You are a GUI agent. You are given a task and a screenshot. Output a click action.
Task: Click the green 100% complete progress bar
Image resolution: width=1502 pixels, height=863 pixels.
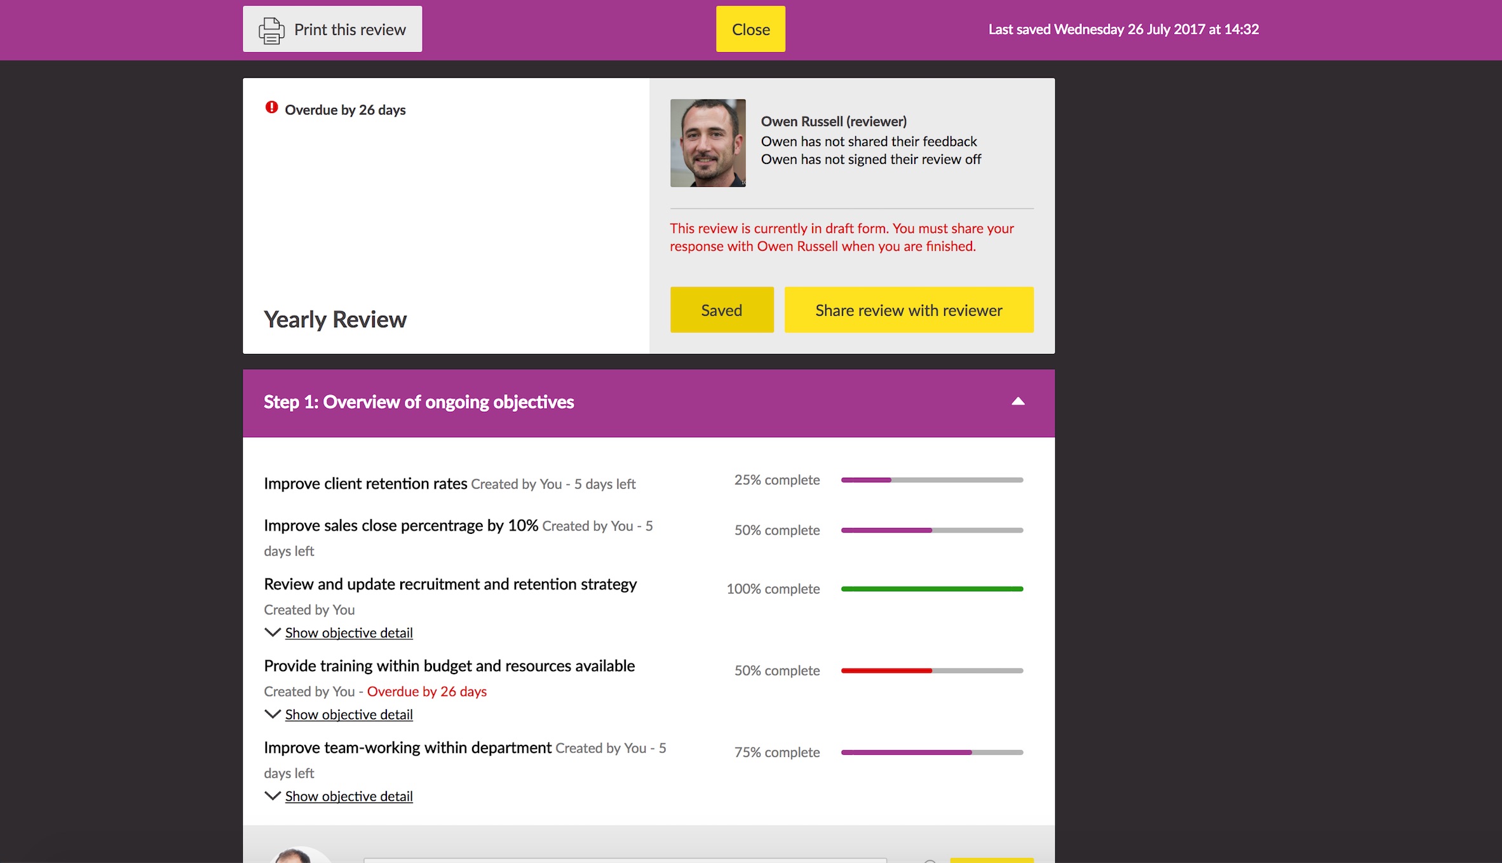coord(932,589)
